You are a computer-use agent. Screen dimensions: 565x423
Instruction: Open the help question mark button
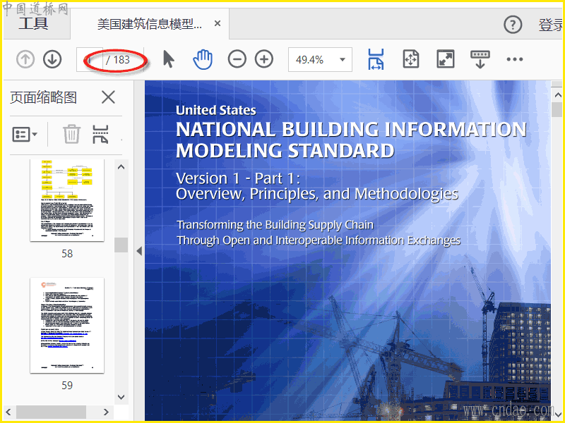[x=513, y=25]
